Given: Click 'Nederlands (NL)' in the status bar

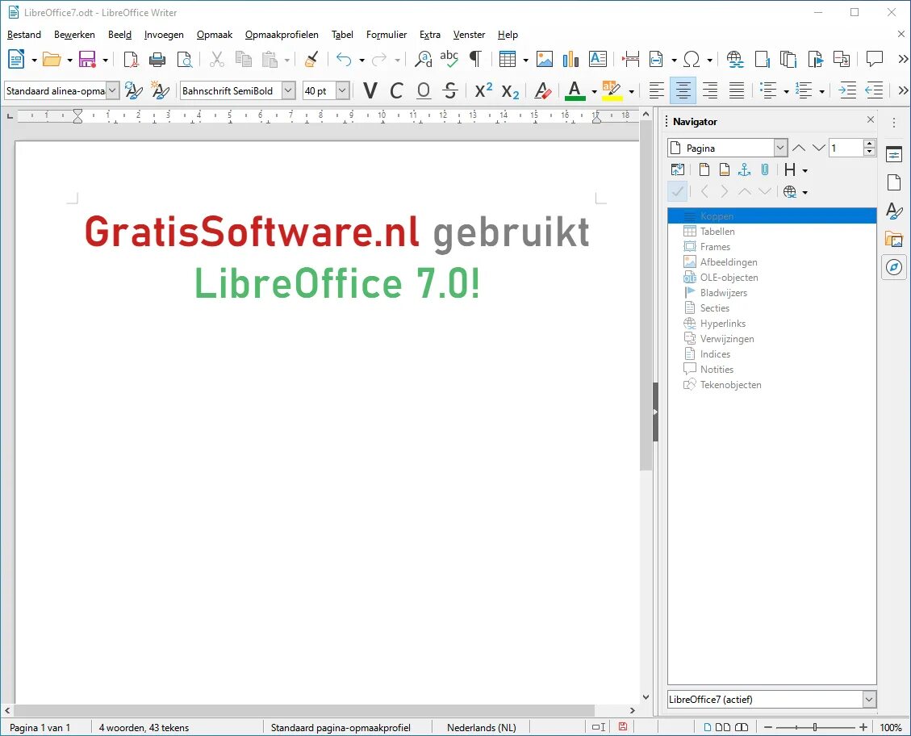Looking at the screenshot, I should pos(481,727).
